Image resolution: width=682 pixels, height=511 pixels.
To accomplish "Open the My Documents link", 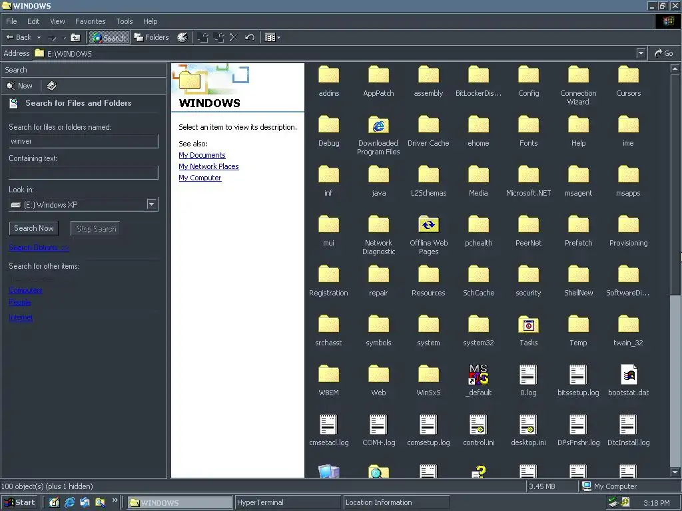I will point(202,155).
